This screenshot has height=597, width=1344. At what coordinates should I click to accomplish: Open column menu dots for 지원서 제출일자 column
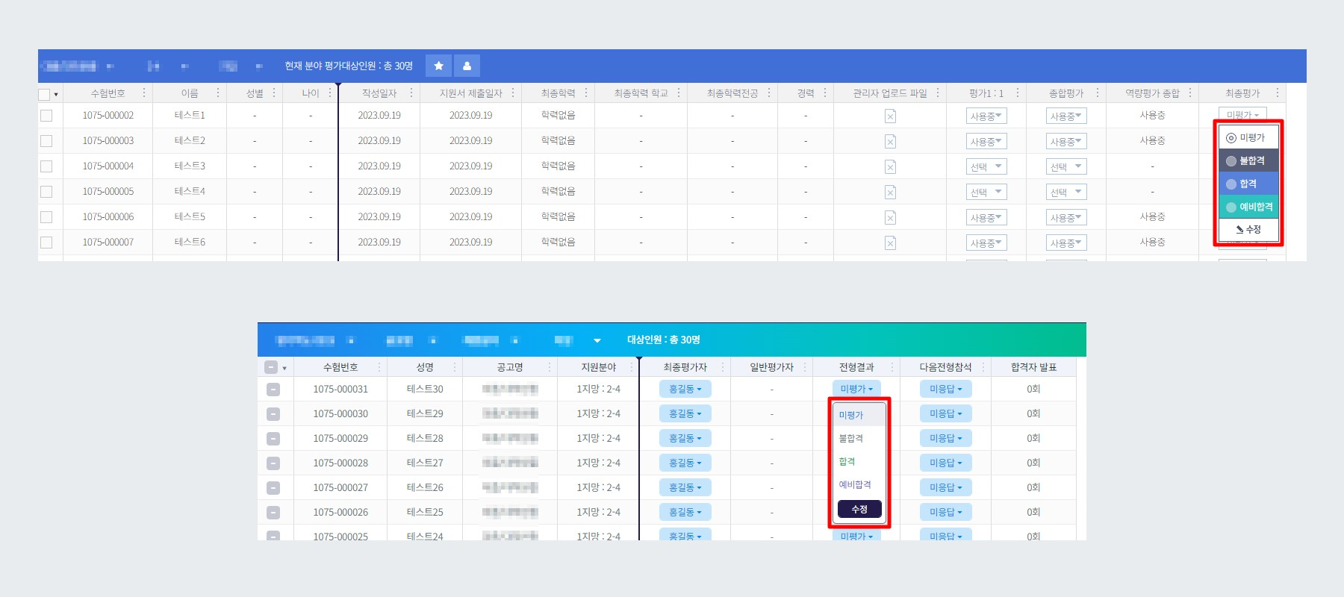tap(513, 93)
